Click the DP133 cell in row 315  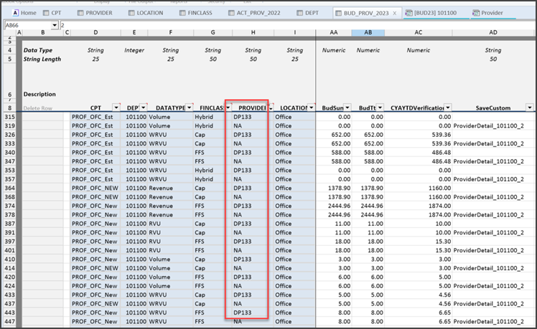click(x=241, y=116)
